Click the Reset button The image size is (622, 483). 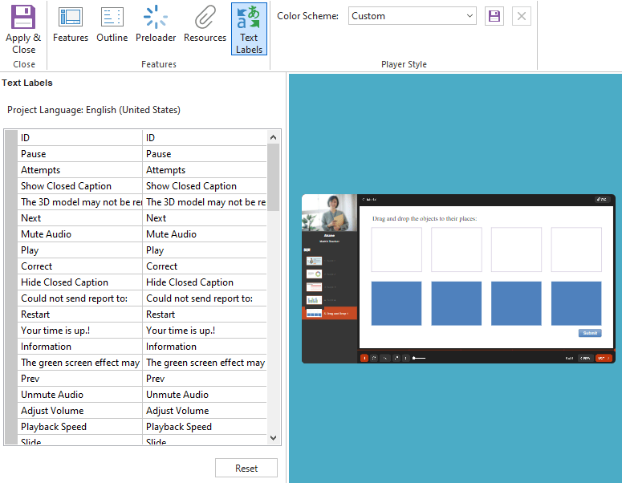click(246, 468)
